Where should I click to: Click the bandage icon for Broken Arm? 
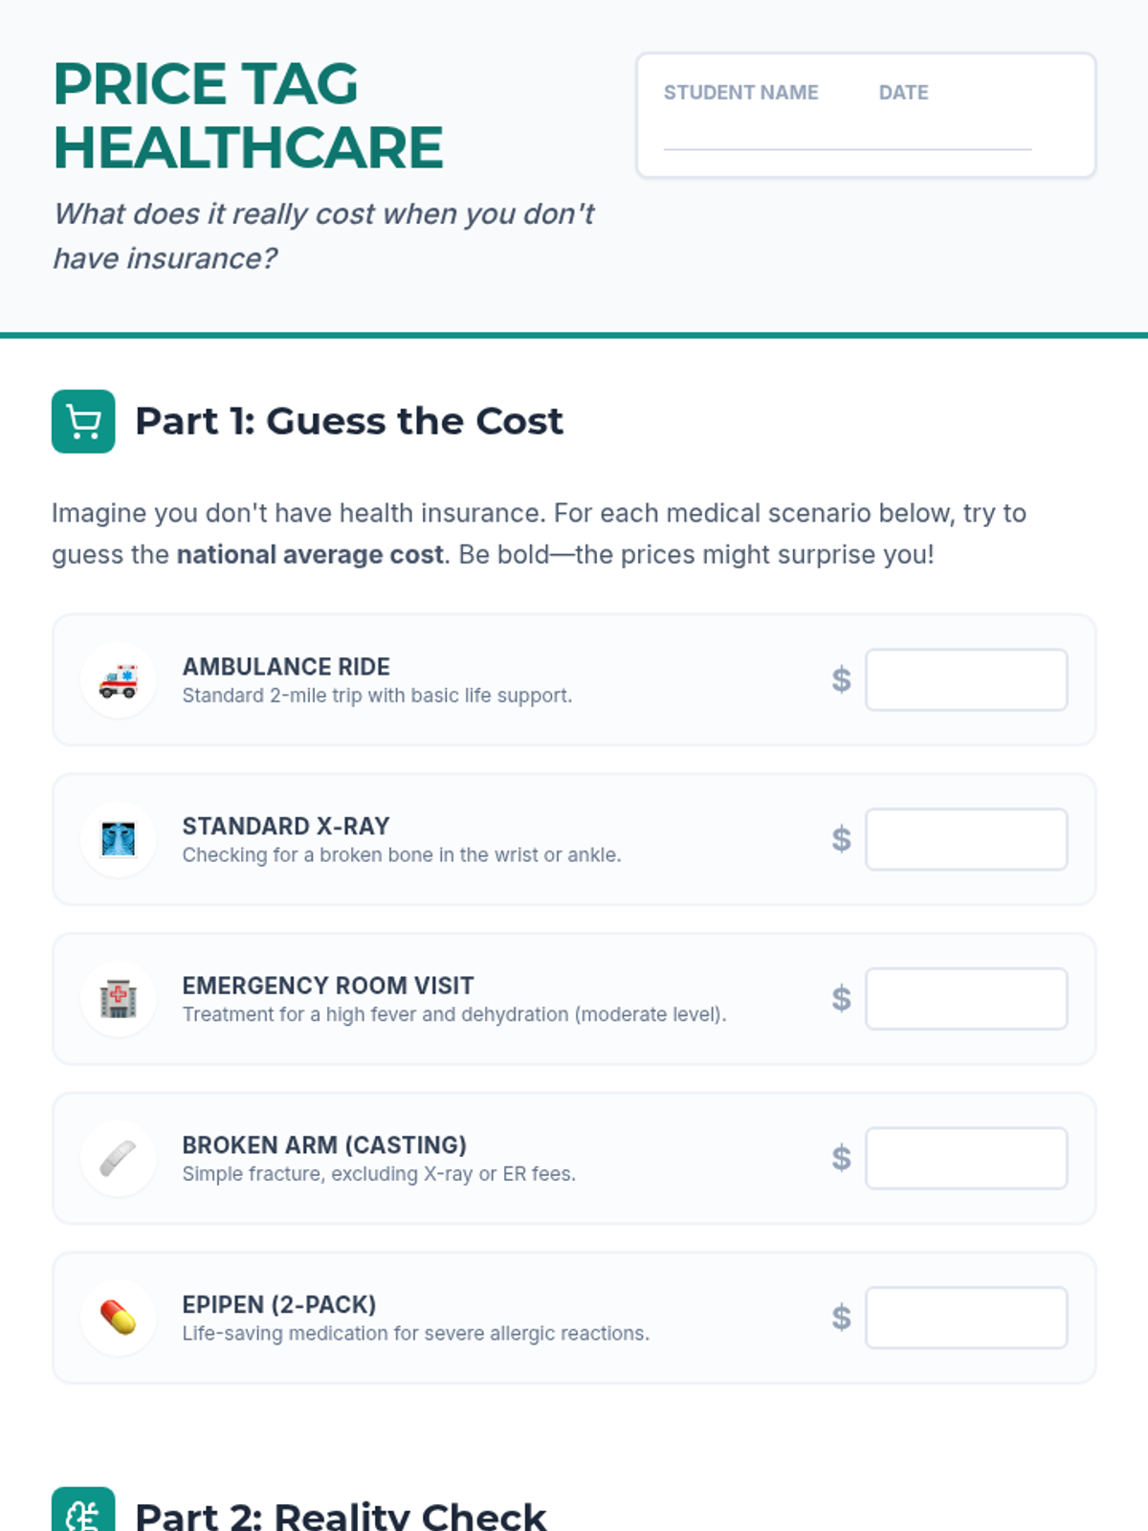(119, 1159)
